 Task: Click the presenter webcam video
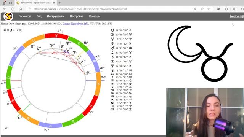click(205, 113)
